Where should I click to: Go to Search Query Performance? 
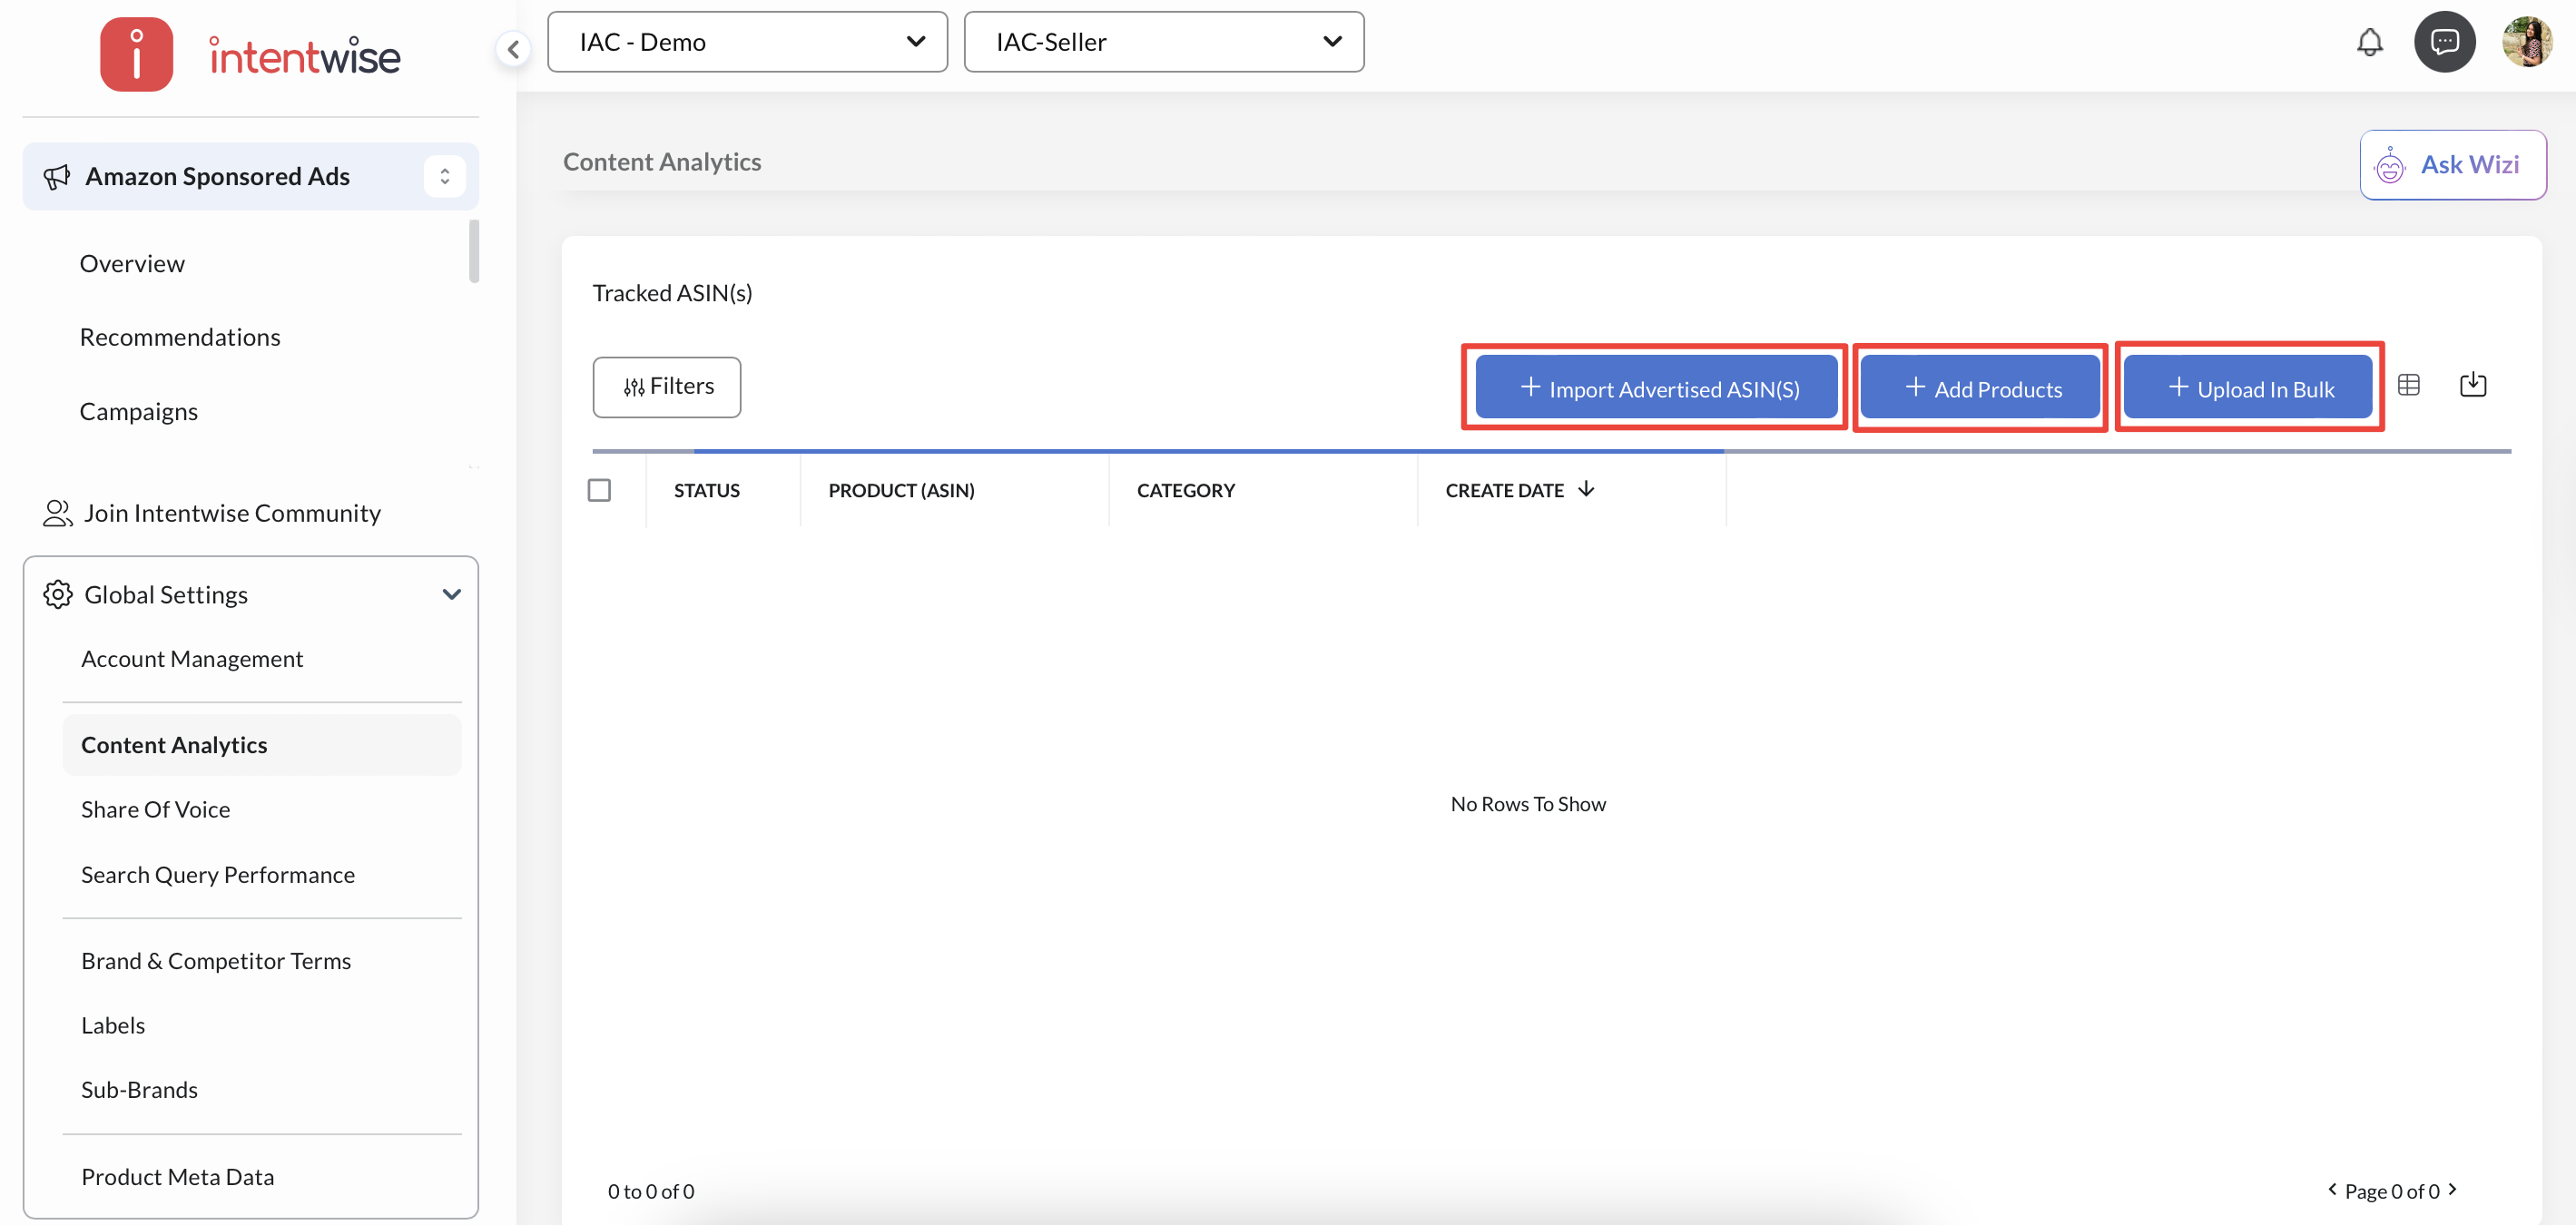click(x=217, y=874)
